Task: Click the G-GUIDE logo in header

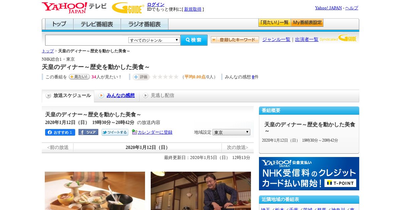Action: pos(128,8)
